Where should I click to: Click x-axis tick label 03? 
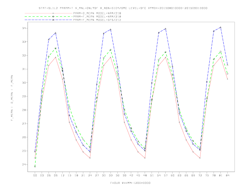pos(42,175)
